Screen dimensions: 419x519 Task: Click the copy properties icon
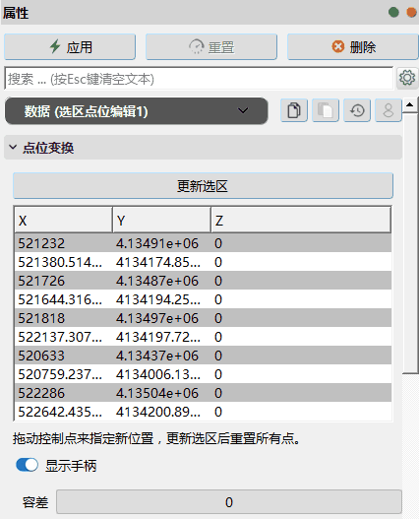coord(294,110)
